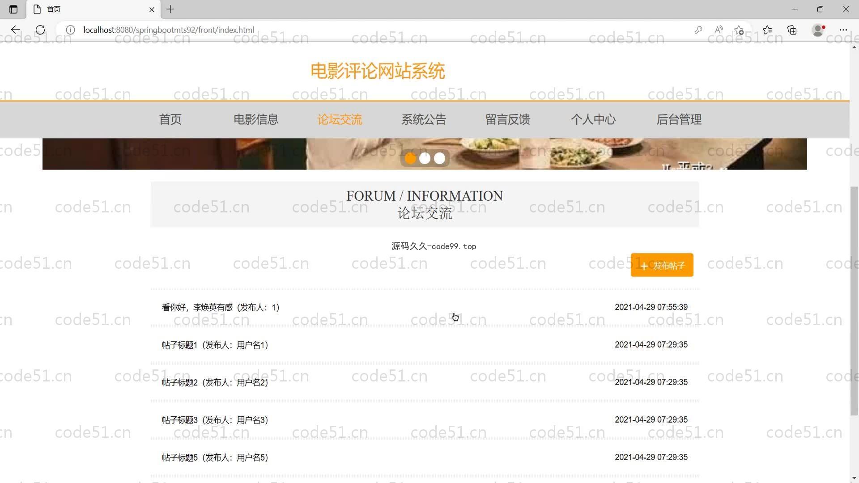Select the third carousel dot
859x483 pixels.
pos(439,158)
